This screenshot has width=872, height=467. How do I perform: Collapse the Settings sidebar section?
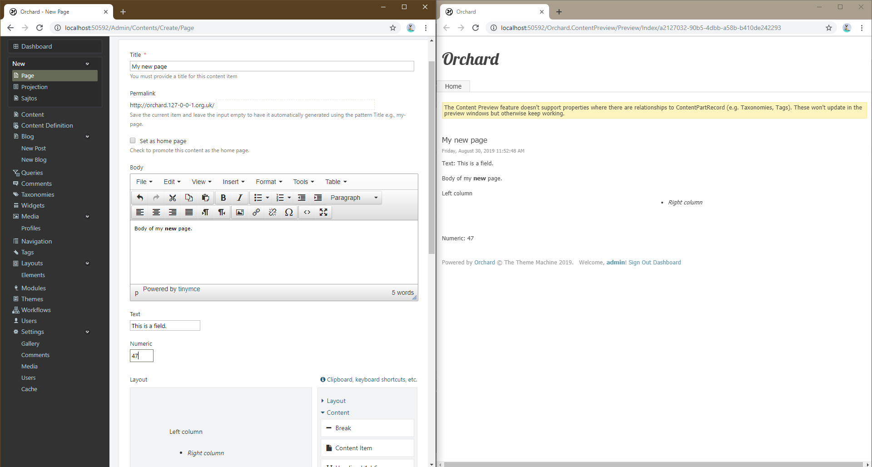87,332
